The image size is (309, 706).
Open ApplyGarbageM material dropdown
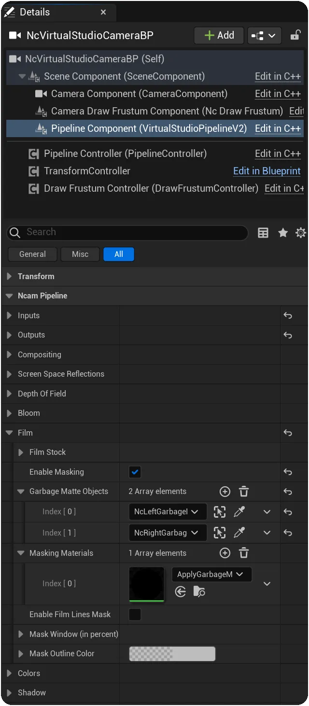tap(211, 574)
